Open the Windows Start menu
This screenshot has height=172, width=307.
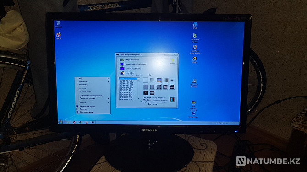(x=60, y=122)
